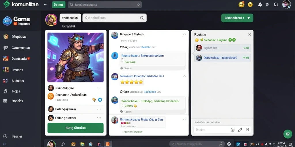The width and height of the screenshot is (295, 147).
Task: Open the notification icon at taskbar far right
Action: (290, 144)
